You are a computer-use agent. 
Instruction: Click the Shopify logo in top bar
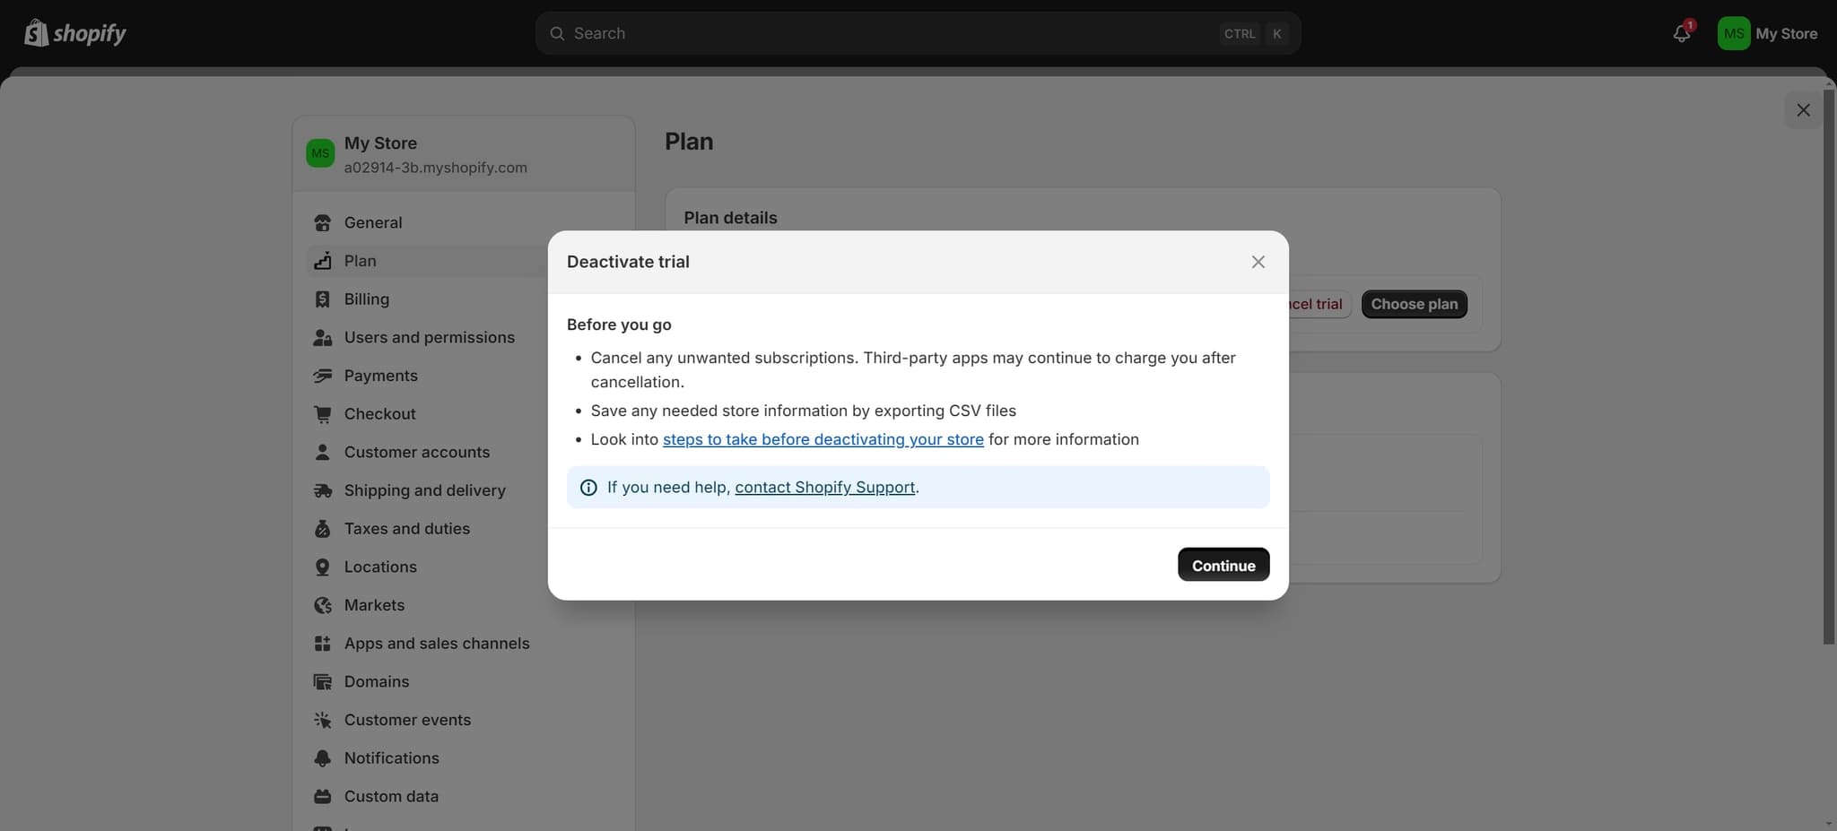pyautogui.click(x=75, y=33)
